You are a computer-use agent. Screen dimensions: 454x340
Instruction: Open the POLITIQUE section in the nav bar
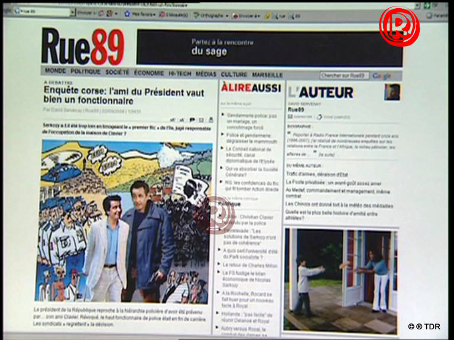(x=86, y=74)
